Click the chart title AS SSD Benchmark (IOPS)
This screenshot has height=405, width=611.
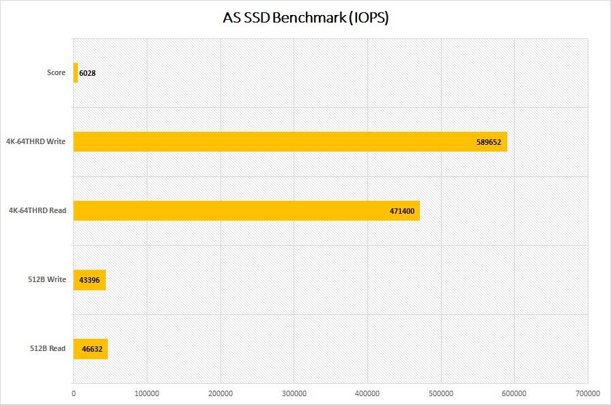click(306, 18)
